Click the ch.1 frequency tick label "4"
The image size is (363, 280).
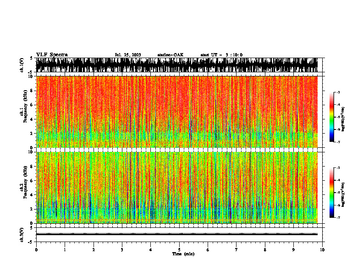click(x=32, y=119)
